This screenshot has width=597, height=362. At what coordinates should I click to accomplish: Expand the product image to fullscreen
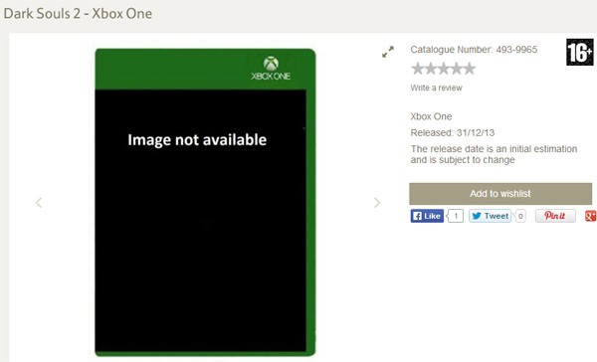388,52
